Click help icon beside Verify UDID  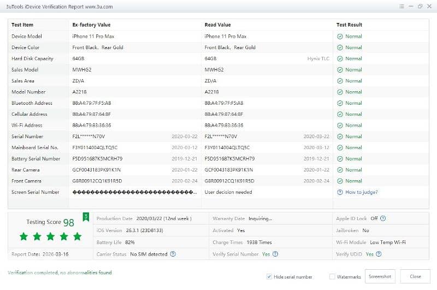[x=379, y=254]
